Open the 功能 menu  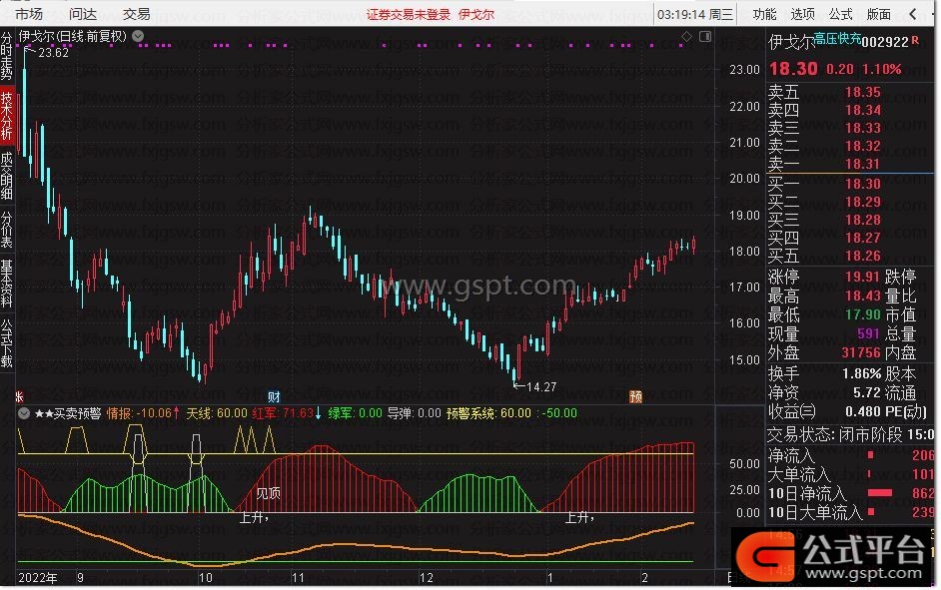click(764, 14)
